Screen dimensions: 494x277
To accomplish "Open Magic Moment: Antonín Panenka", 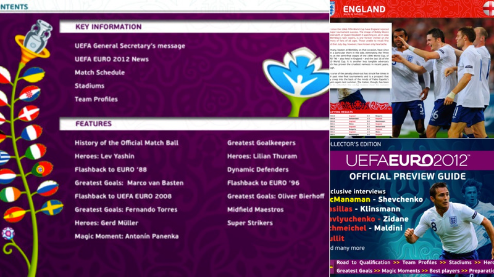I will [127, 236].
